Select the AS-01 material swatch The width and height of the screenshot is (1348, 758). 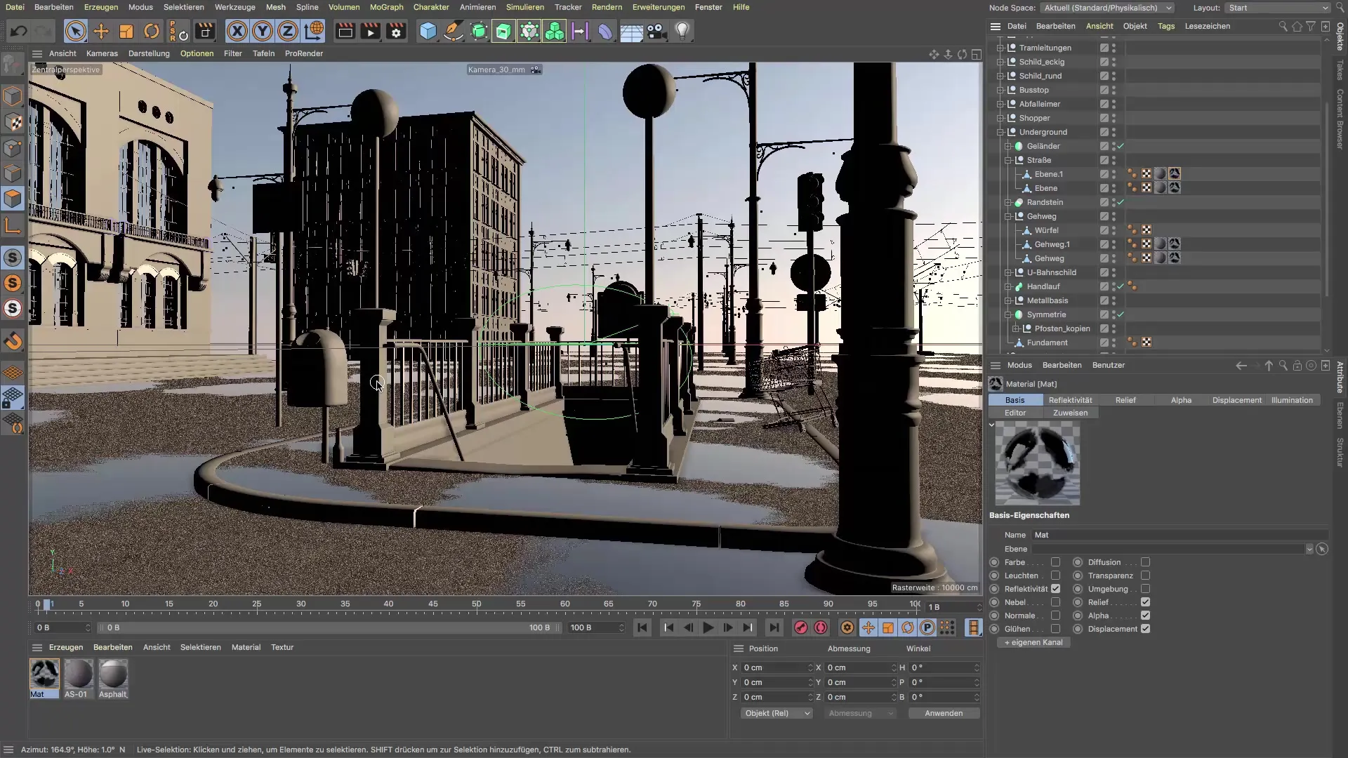(x=78, y=679)
